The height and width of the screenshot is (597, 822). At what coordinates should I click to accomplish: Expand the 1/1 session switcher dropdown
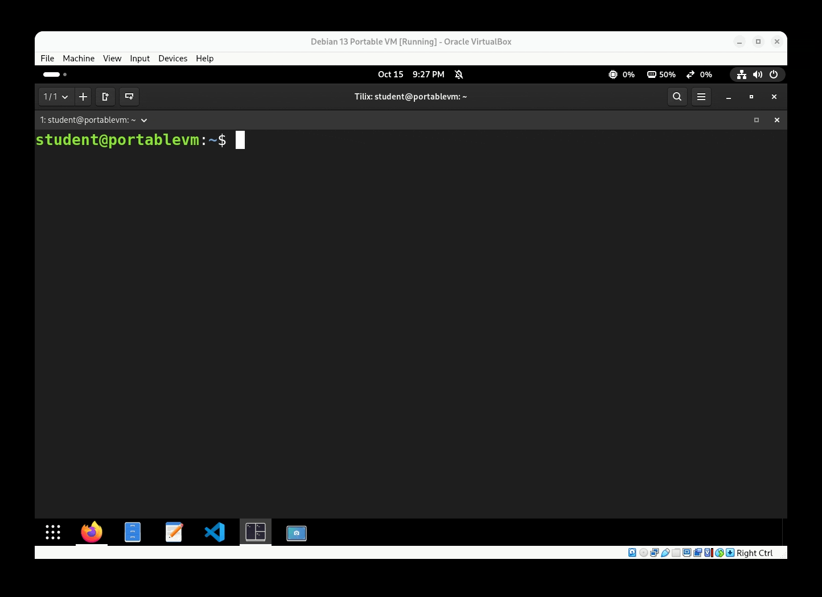[x=56, y=97]
